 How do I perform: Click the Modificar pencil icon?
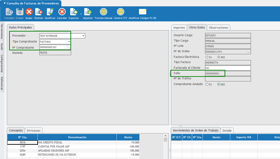point(50,12)
